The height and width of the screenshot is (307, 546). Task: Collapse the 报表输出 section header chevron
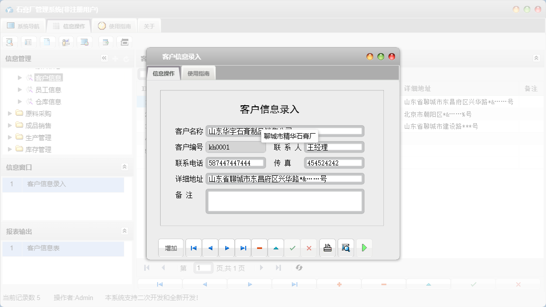124,230
